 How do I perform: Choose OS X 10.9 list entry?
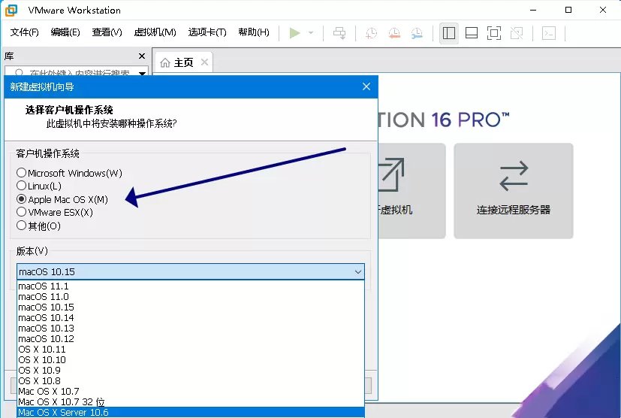click(x=191, y=370)
